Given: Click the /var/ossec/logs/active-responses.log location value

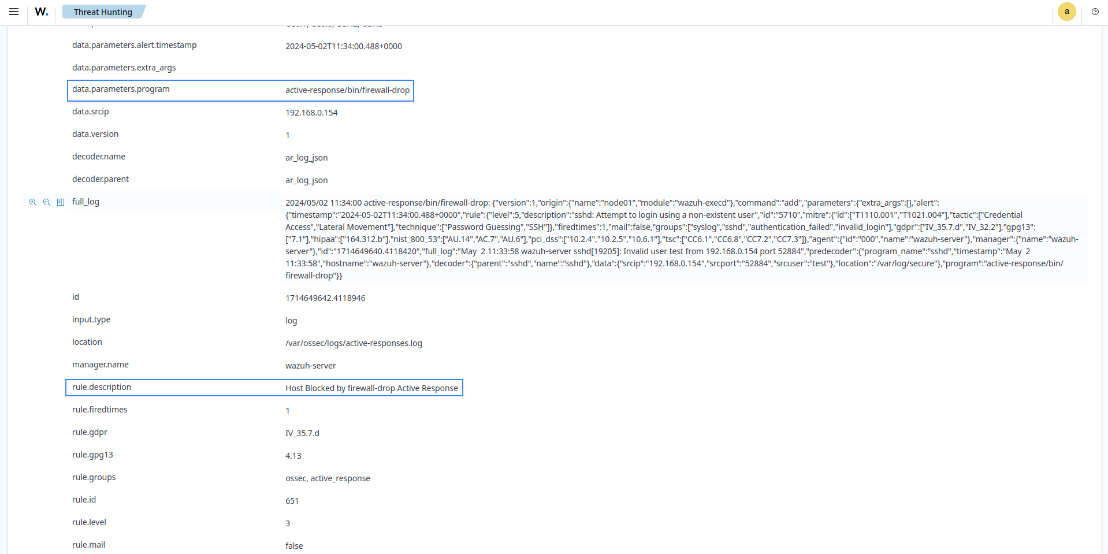Looking at the screenshot, I should (x=354, y=343).
